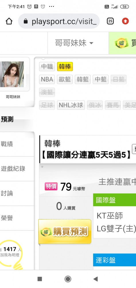Viewport: 136px width, 288px height.
Task: Choose the NHL冰球 league tag
Action: click(71, 105)
